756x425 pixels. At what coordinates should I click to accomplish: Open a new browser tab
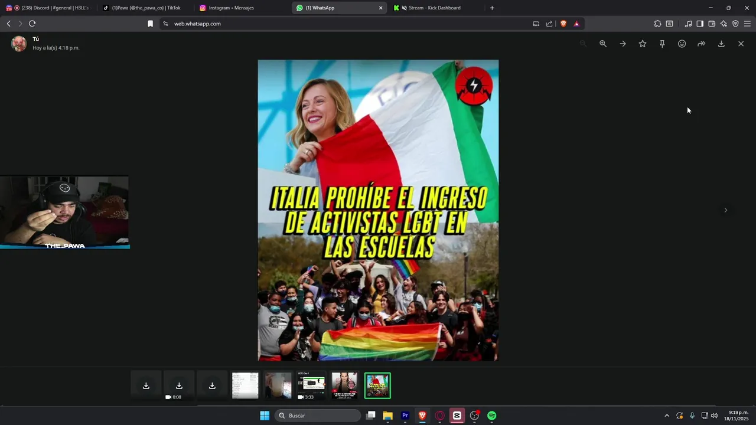[492, 8]
